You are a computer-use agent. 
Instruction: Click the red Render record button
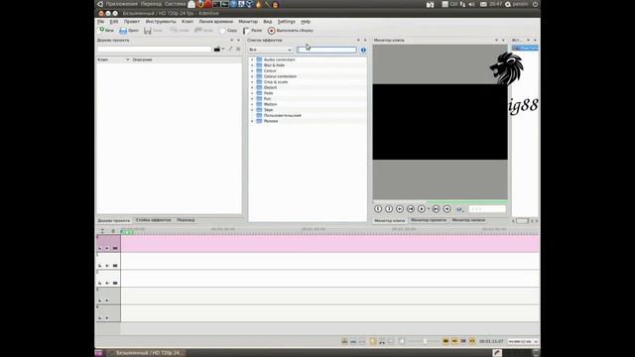(271, 31)
